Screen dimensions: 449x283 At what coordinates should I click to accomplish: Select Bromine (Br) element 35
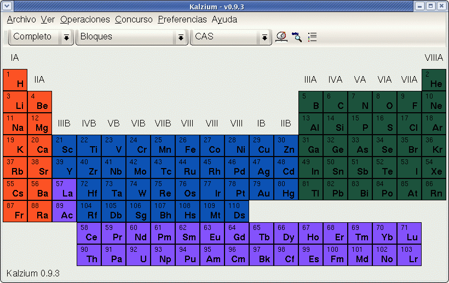[x=409, y=146]
